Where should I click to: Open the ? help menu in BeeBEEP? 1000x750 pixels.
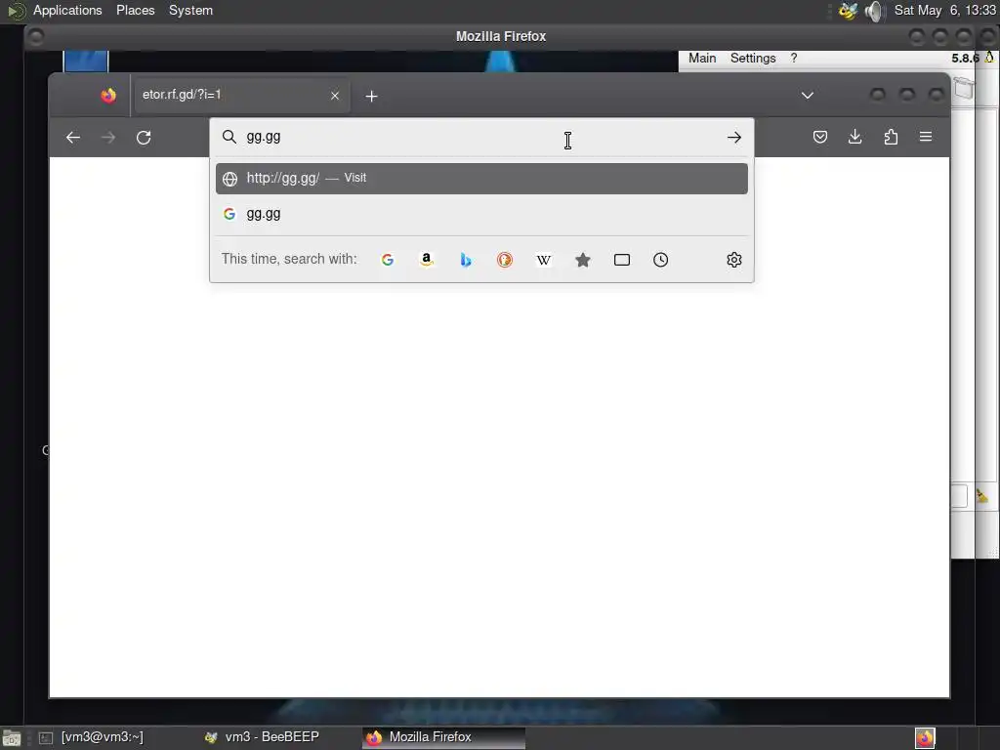[794, 58]
